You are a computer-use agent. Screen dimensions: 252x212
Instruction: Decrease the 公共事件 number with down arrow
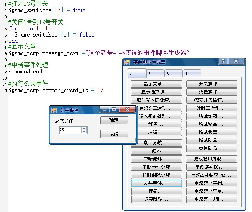tap(84, 131)
